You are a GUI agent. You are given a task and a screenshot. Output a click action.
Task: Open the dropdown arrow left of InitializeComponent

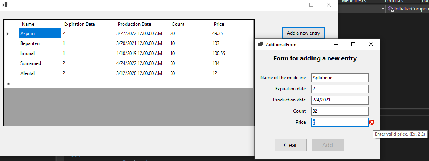pos(383,9)
